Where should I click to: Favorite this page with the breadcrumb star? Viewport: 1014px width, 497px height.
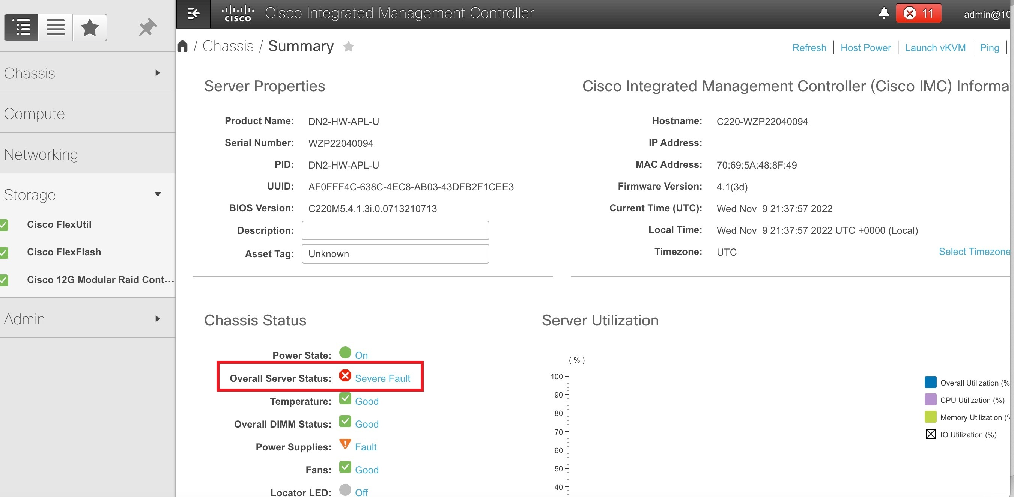[x=348, y=46]
